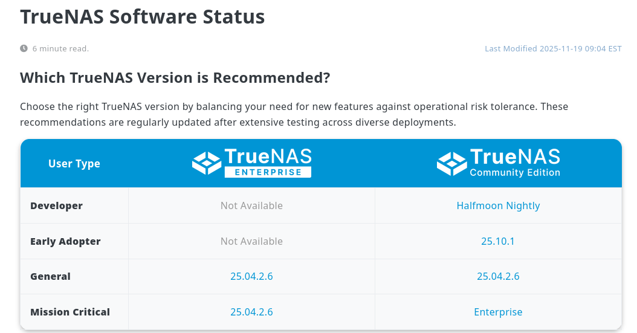
Task: Click the TrueNAS Community Edition logo
Action: (499, 163)
